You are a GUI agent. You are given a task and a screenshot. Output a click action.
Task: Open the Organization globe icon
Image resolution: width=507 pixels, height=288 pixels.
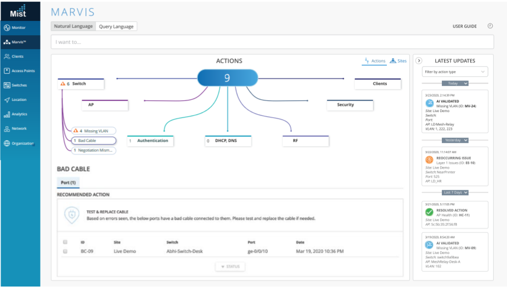click(x=7, y=143)
